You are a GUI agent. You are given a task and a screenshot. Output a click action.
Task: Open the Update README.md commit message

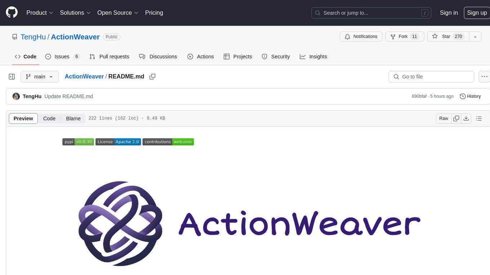(x=69, y=96)
